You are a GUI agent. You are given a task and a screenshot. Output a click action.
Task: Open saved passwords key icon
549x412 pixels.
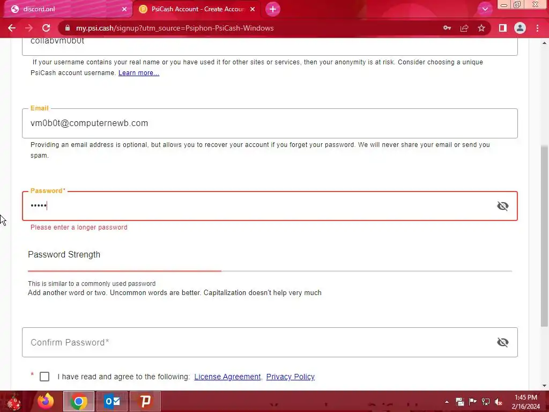tap(447, 28)
